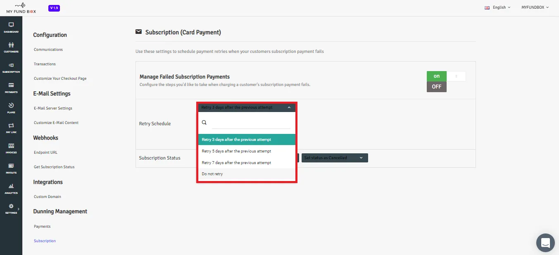This screenshot has height=255, width=559.
Task: Open Customize E-Mail Content
Action: [56, 123]
